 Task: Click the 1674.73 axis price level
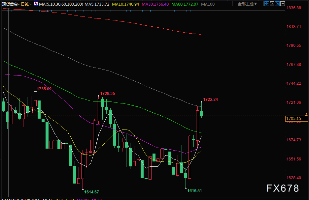point(293,140)
